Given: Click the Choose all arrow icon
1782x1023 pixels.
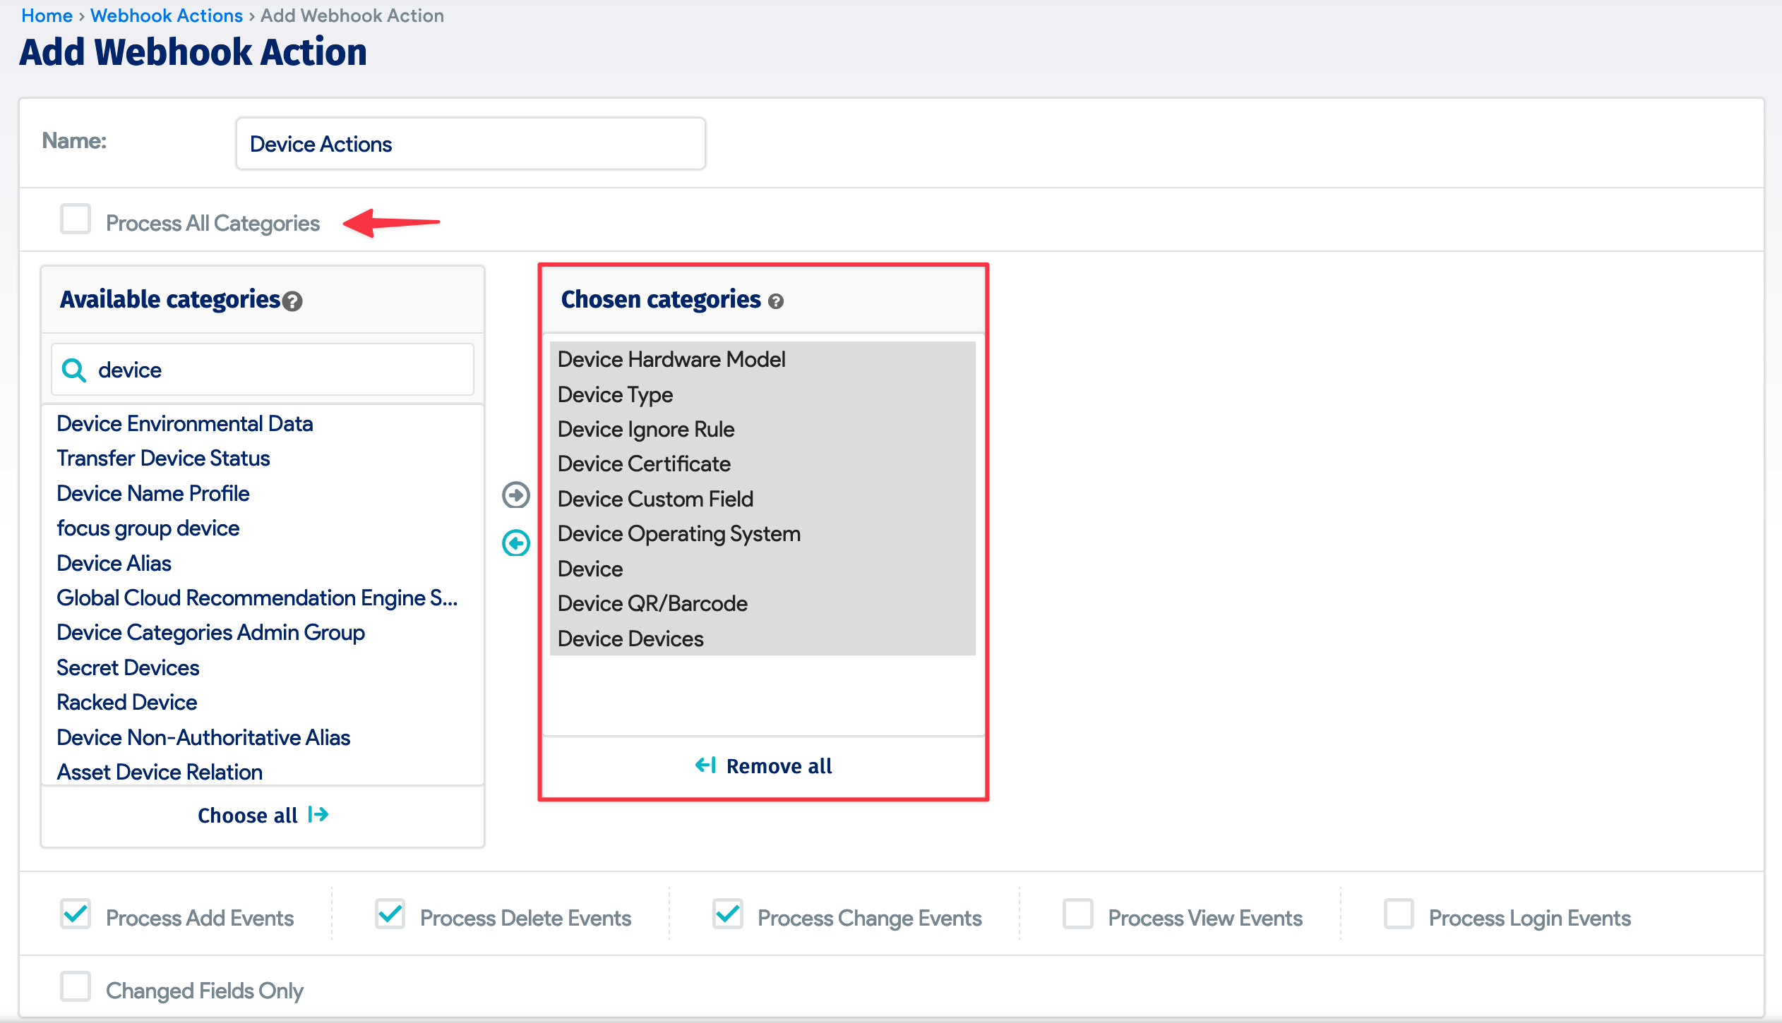Looking at the screenshot, I should [318, 815].
